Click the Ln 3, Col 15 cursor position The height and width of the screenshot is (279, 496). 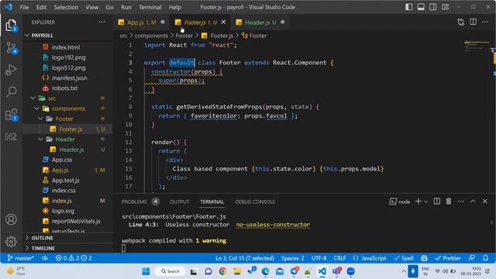point(245,258)
